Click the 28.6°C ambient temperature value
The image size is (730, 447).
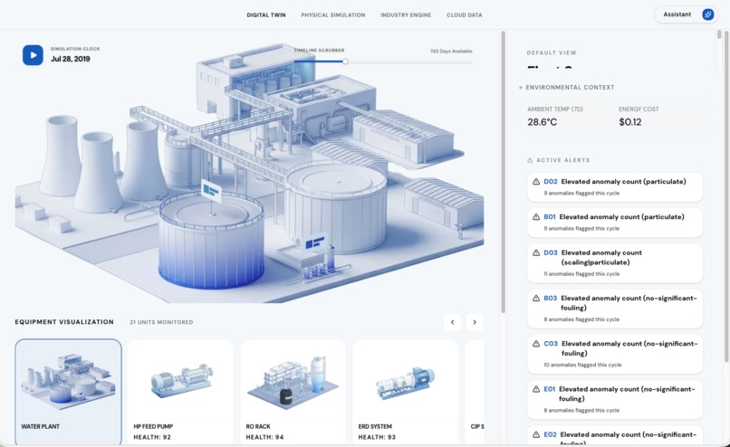point(542,122)
